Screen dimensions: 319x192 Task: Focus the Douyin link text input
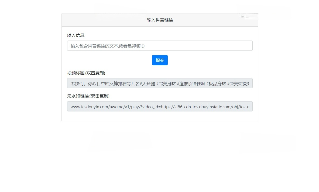click(x=160, y=46)
